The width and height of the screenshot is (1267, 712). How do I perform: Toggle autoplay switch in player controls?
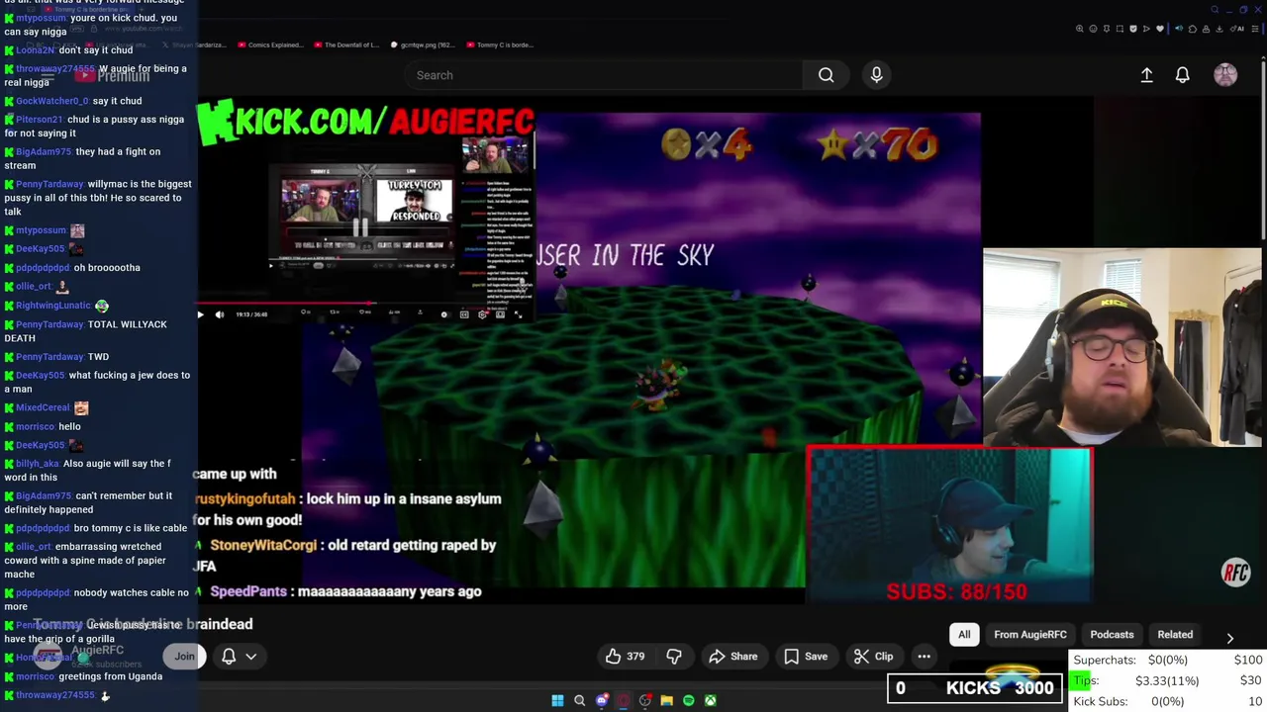(x=444, y=314)
